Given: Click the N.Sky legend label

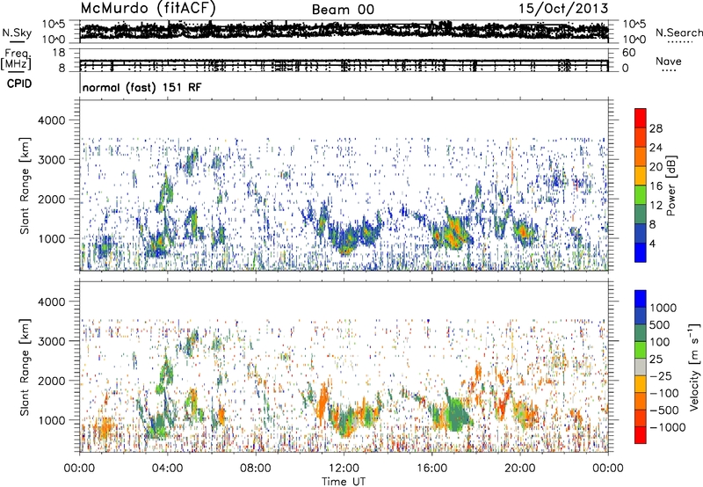Looking at the screenshot, I should [x=17, y=33].
